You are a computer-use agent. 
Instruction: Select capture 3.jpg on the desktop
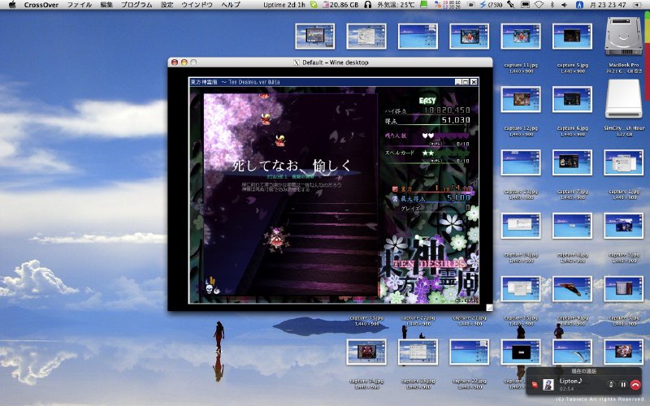[x=623, y=289]
